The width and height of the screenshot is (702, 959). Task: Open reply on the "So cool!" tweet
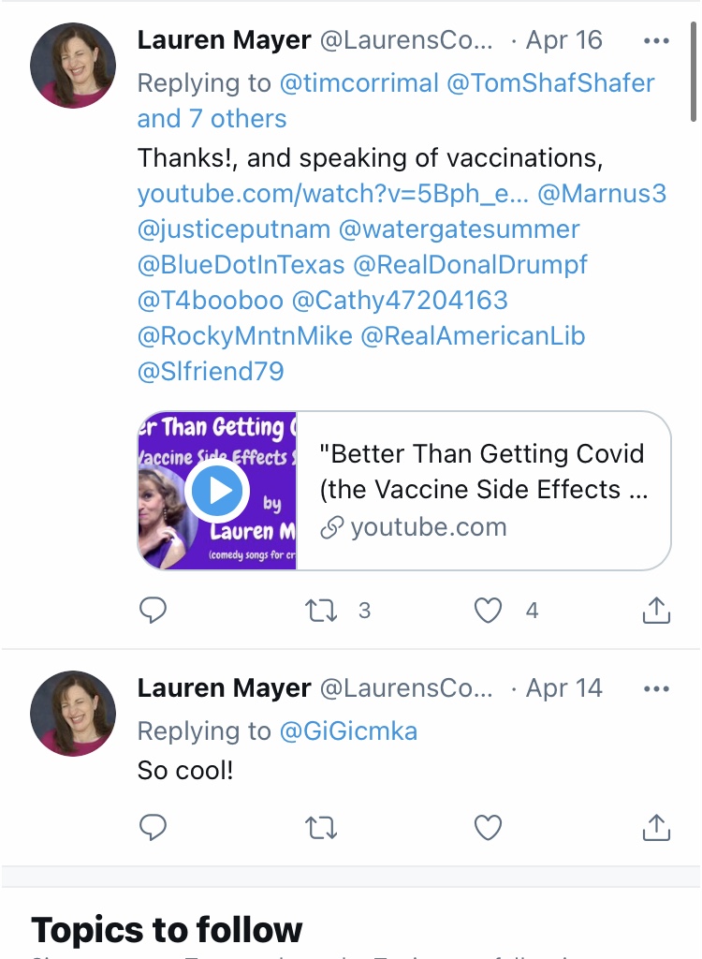coord(153,828)
